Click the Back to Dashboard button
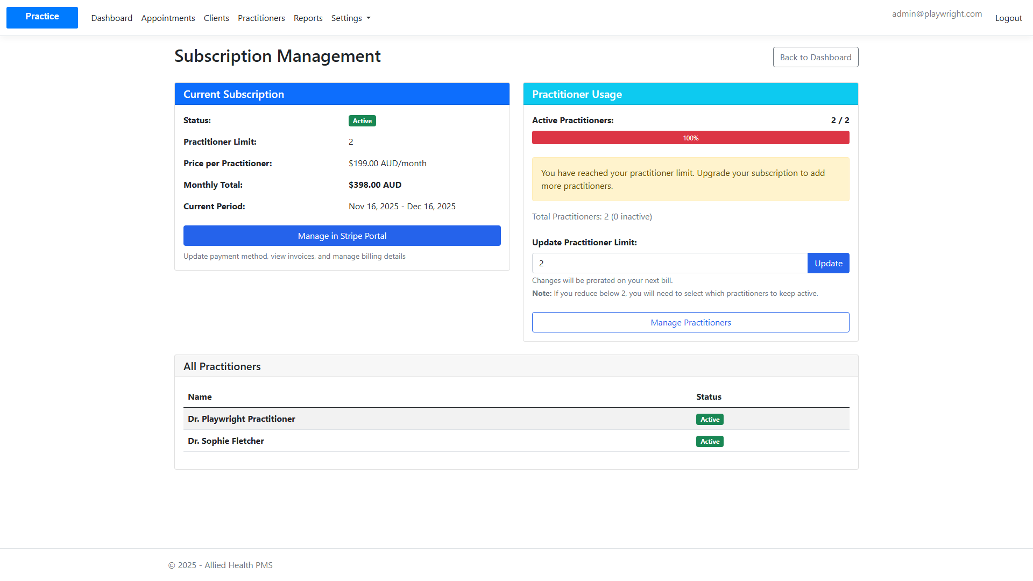1033x581 pixels. tap(816, 57)
